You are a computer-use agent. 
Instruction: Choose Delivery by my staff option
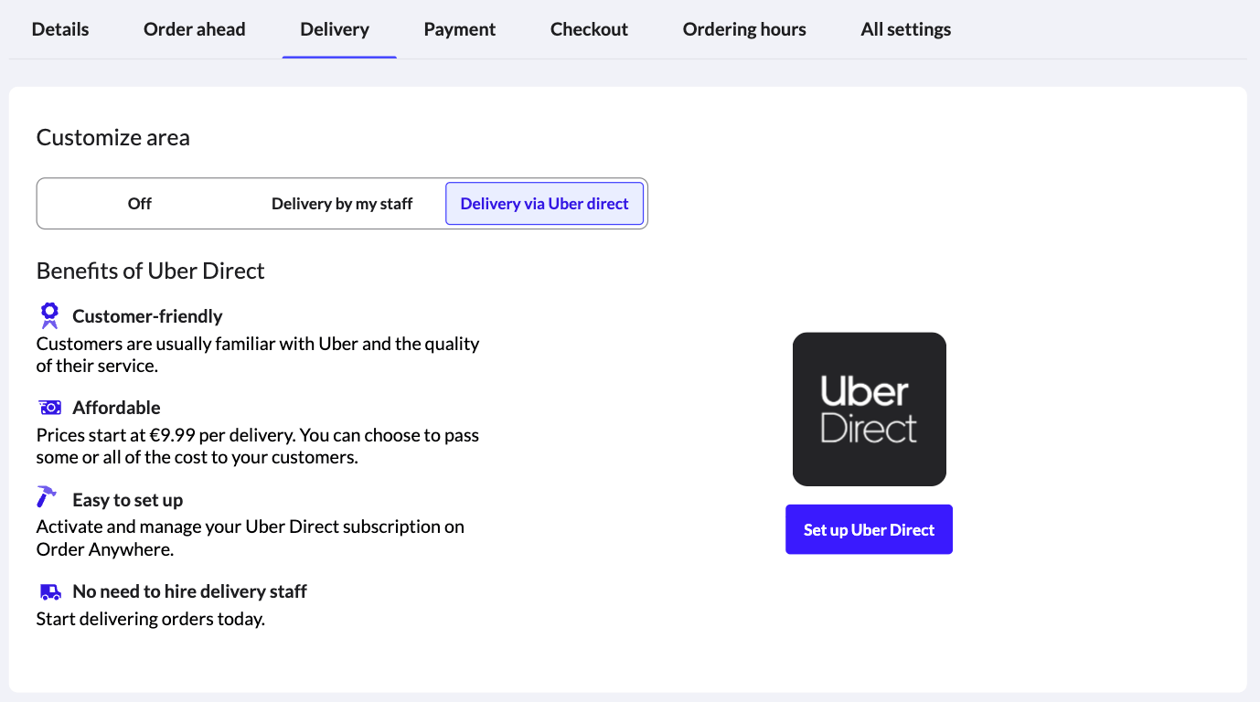click(x=341, y=203)
